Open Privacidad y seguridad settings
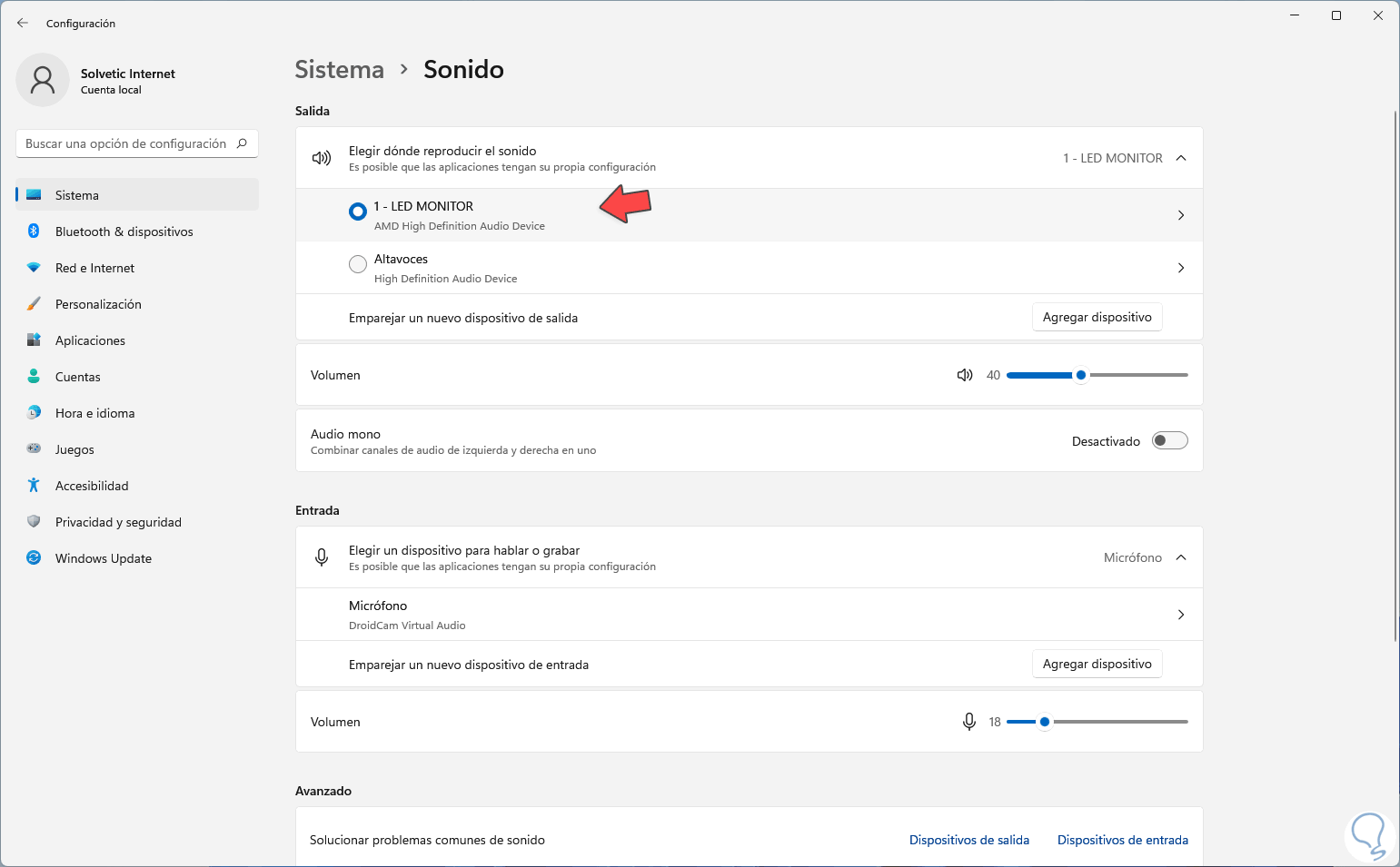 (x=118, y=522)
